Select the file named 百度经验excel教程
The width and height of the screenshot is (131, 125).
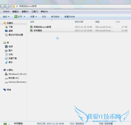(42, 27)
